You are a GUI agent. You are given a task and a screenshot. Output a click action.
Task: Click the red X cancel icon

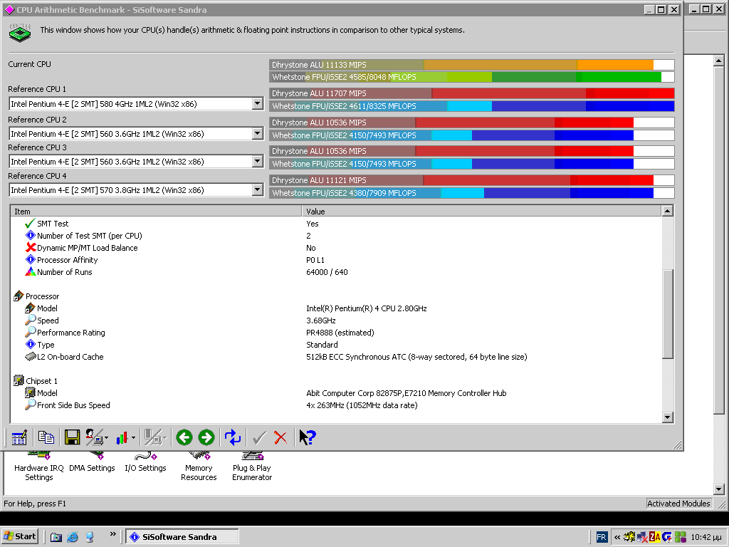pos(280,437)
